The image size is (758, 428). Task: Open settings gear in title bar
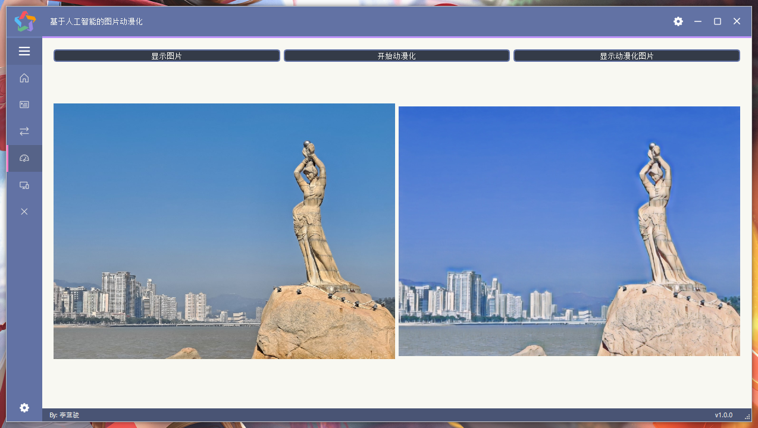[678, 21]
